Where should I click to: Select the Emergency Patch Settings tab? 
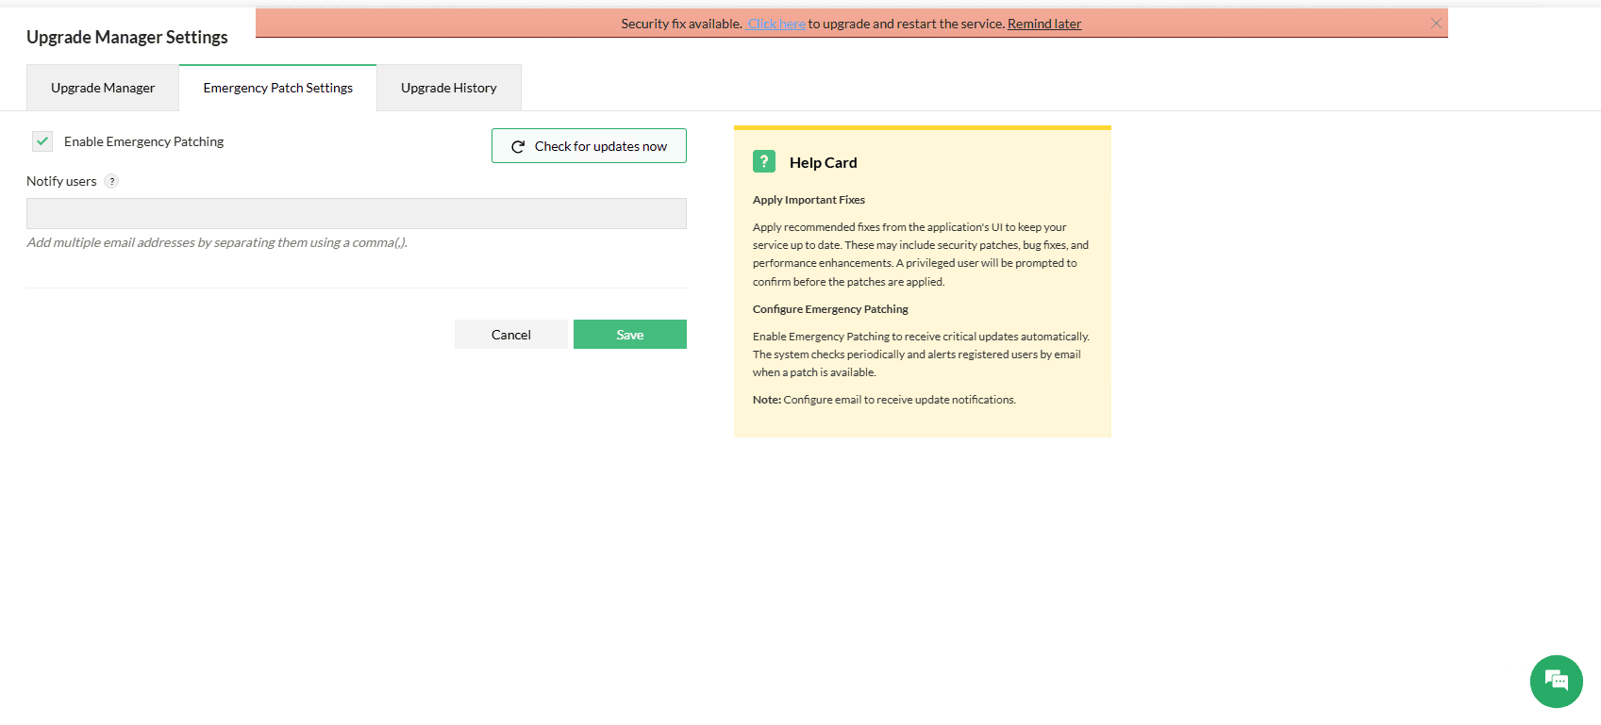tap(278, 88)
